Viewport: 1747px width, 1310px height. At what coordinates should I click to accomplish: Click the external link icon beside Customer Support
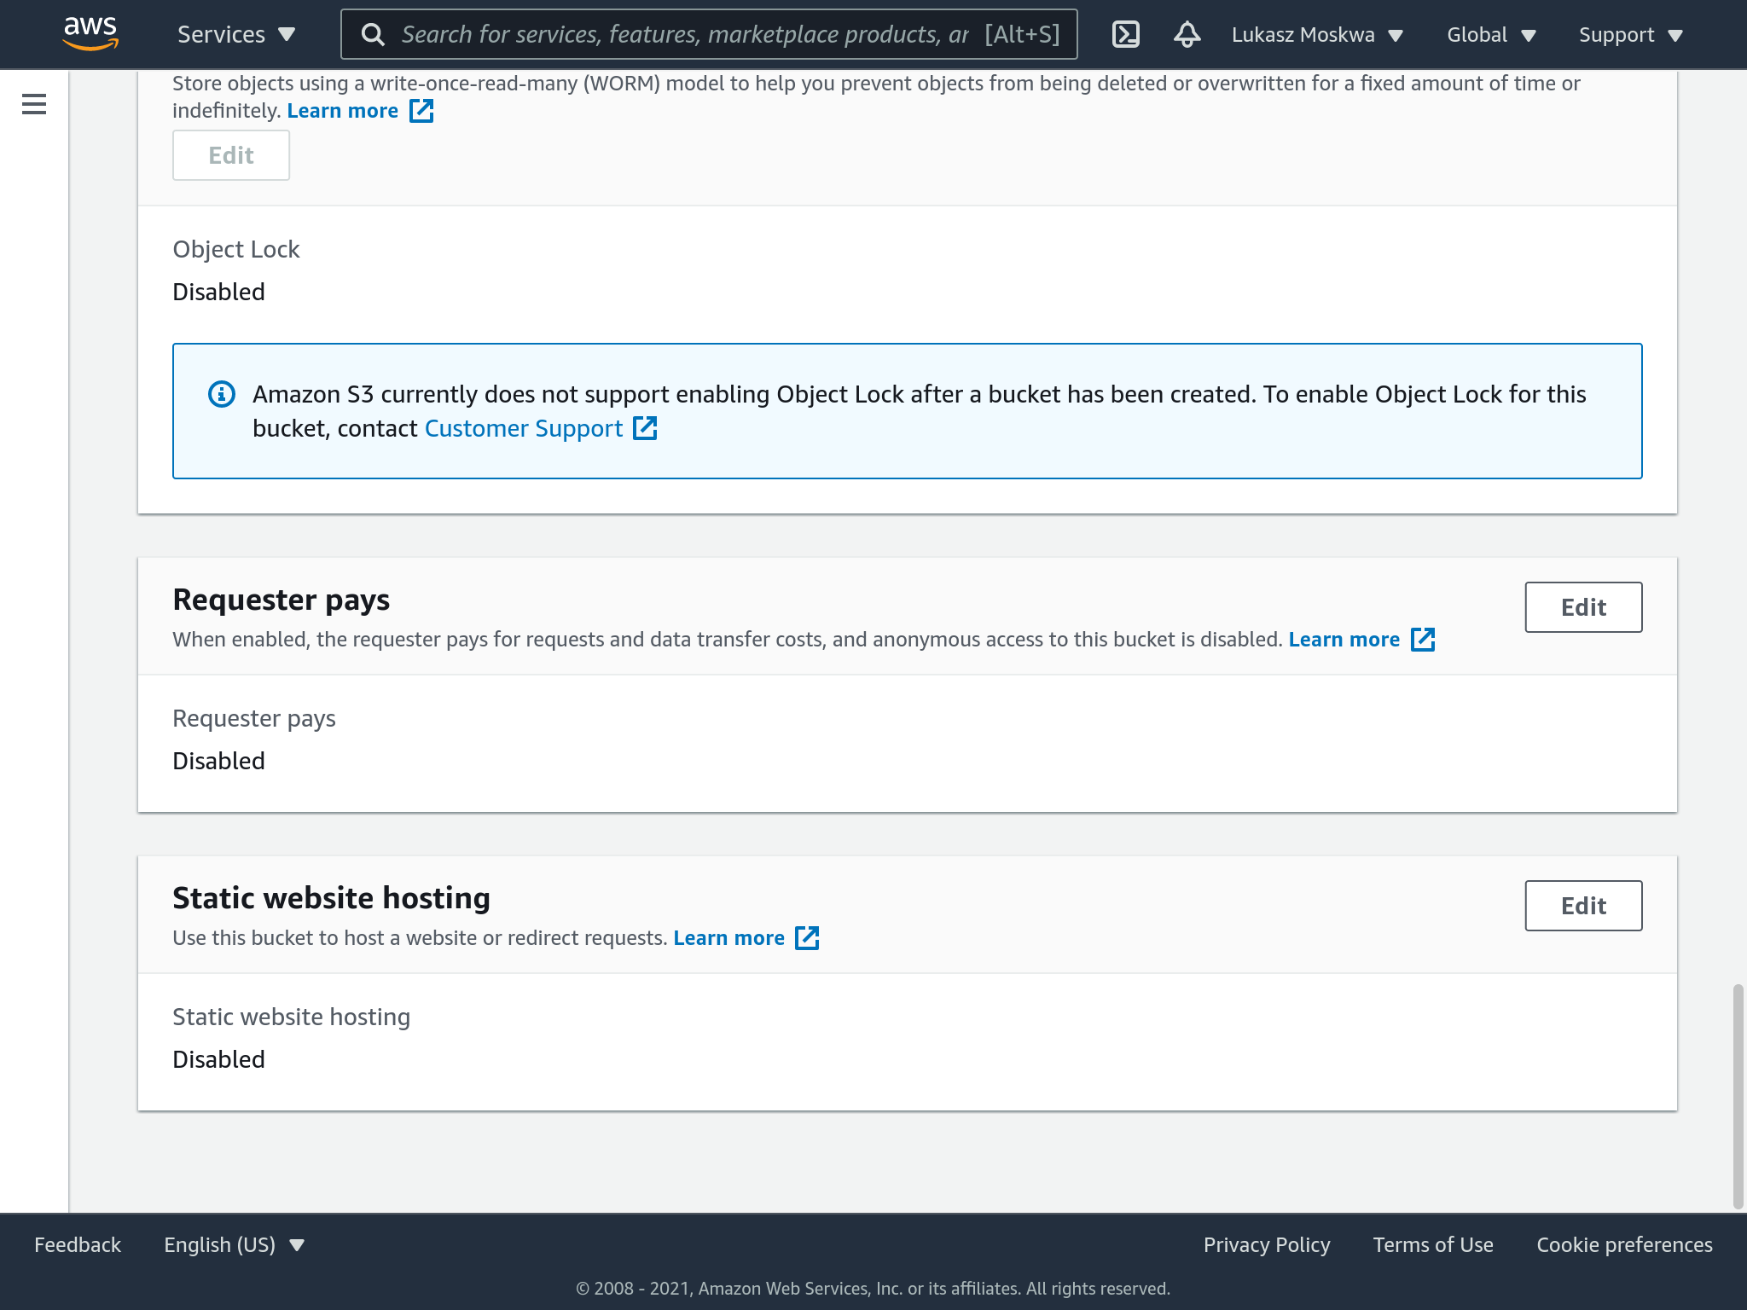click(645, 428)
